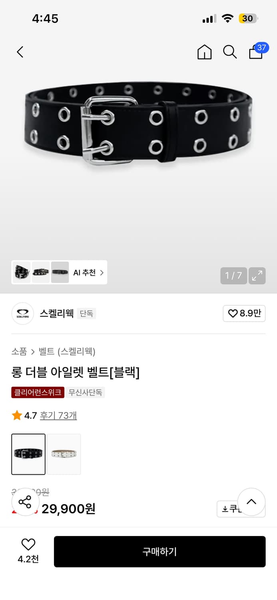
Task: Collapse the page with scroll-to-top chevron
Action: (x=251, y=502)
